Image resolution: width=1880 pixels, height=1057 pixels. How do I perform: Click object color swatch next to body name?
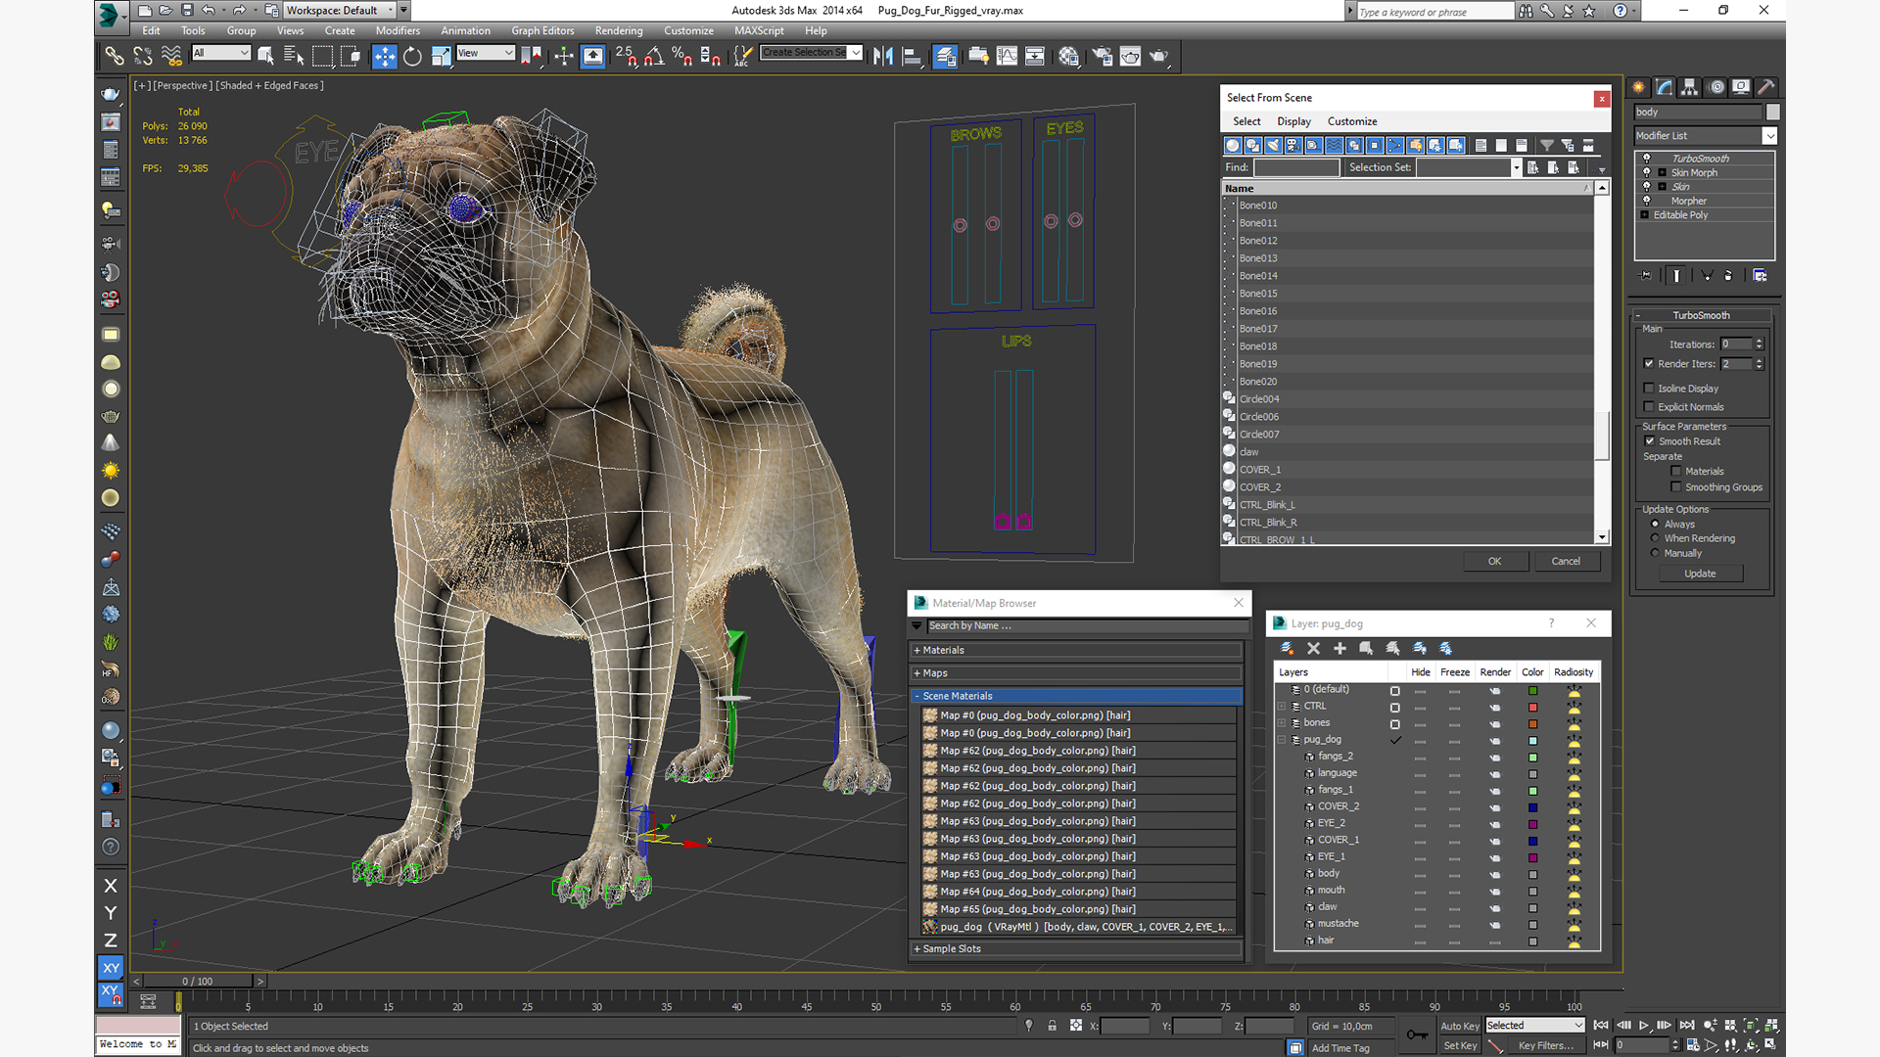pos(1772,113)
